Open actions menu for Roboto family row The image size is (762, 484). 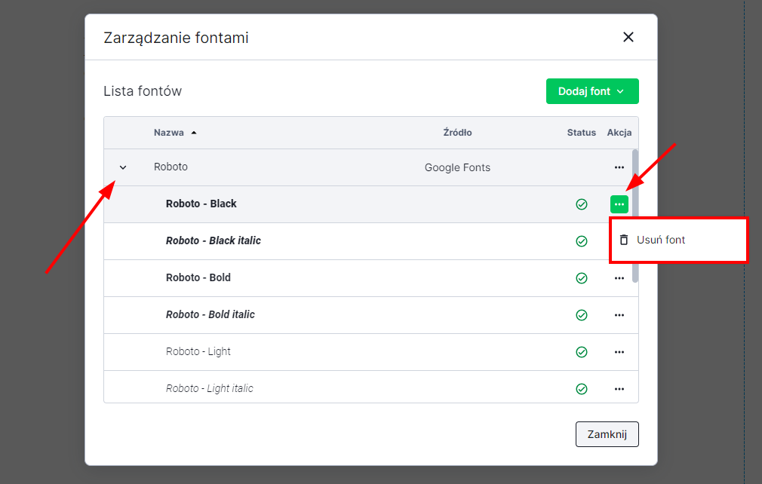click(x=619, y=167)
